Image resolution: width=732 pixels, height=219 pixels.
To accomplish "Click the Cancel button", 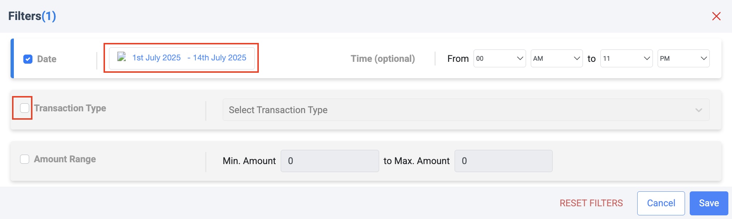I will click(661, 203).
